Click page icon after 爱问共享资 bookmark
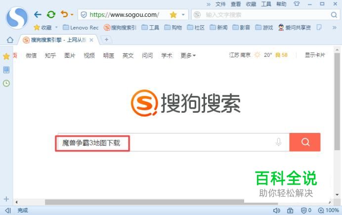This screenshot has width=342, height=215. [x=319, y=27]
